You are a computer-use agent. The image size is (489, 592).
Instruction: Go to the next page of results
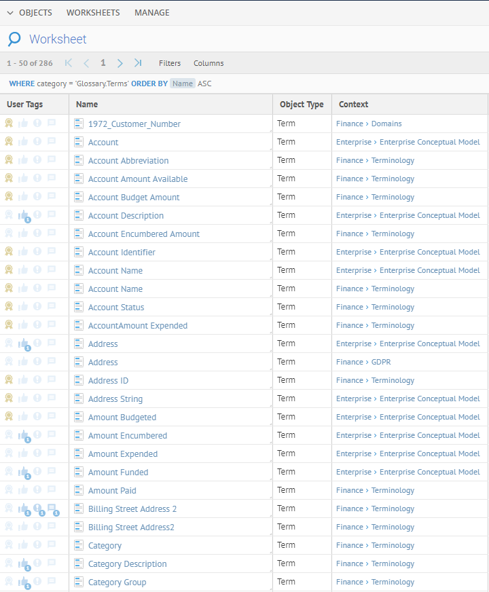pos(120,63)
